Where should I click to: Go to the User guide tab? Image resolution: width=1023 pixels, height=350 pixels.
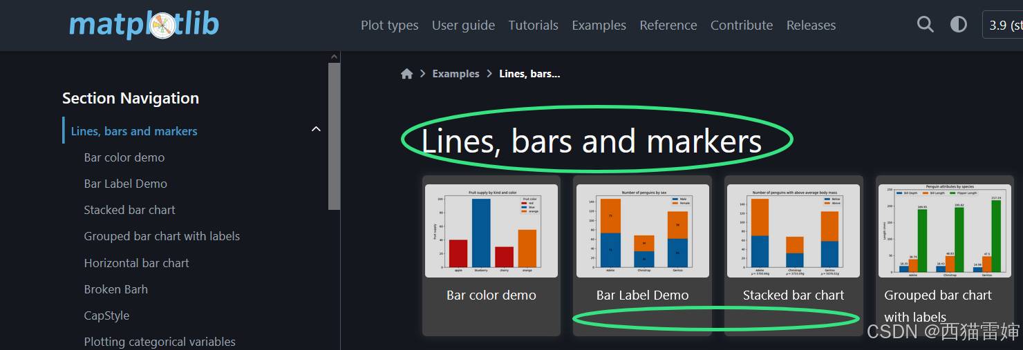pyautogui.click(x=463, y=25)
